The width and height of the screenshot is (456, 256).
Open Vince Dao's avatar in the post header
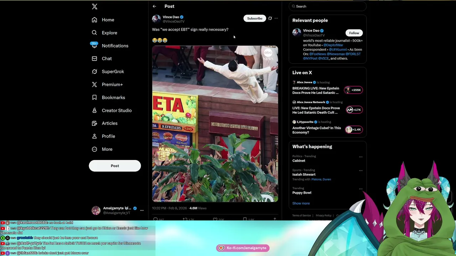(156, 19)
